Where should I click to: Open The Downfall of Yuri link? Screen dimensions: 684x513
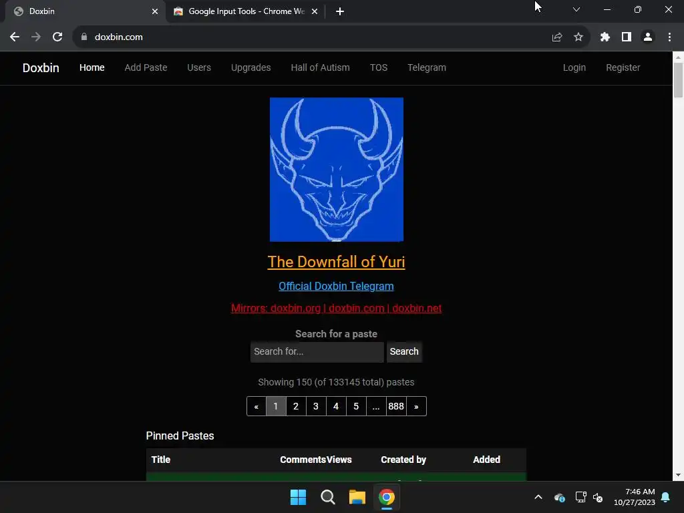[x=337, y=262]
